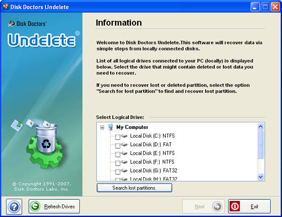The image size is (282, 217).
Task: Select the My Computer label
Action: (x=132, y=127)
